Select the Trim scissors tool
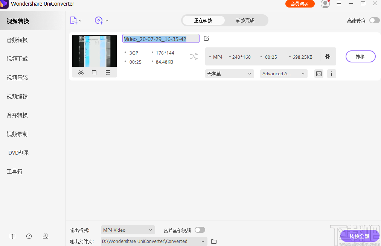 (x=81, y=72)
